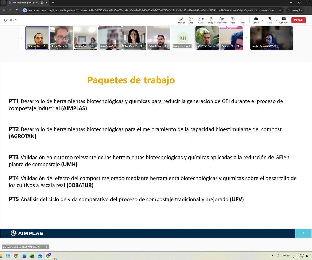Open the Incógnito profile indicator
The width and height of the screenshot is (312, 260).
coord(295,10)
